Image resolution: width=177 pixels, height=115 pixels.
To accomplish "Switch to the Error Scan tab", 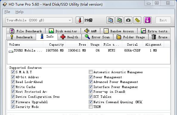I will click(x=97, y=37).
